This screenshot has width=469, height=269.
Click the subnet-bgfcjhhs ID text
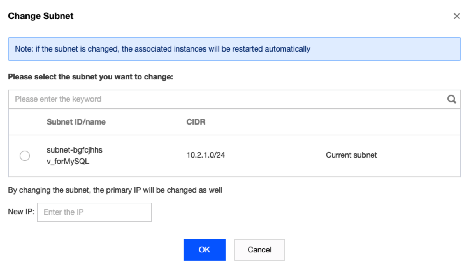[x=75, y=150]
